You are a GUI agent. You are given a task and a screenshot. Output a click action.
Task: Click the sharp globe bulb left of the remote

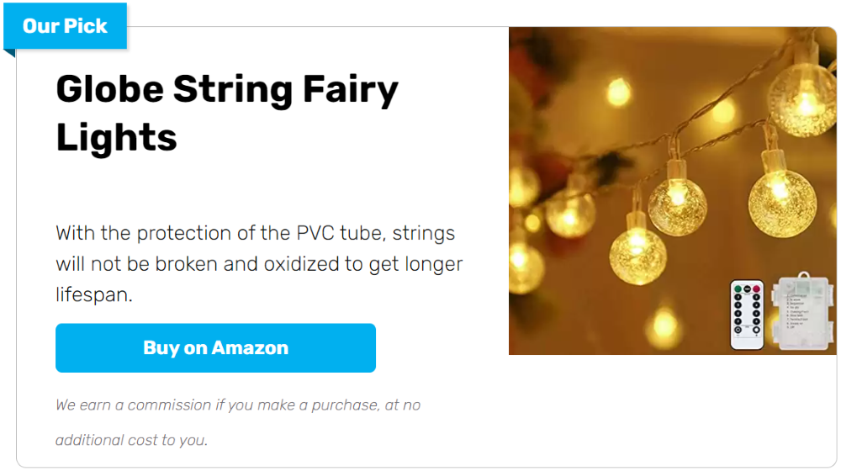click(637, 256)
